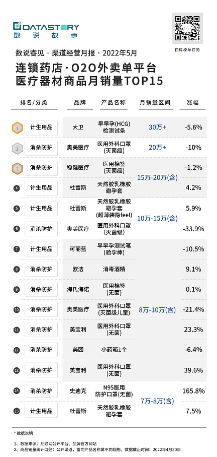The image size is (217, 457).
Task: Click the rank 4 circle badge
Action: (17, 188)
